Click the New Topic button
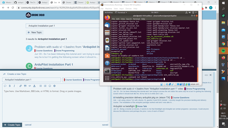228x128 pixels. (x=35, y=32)
